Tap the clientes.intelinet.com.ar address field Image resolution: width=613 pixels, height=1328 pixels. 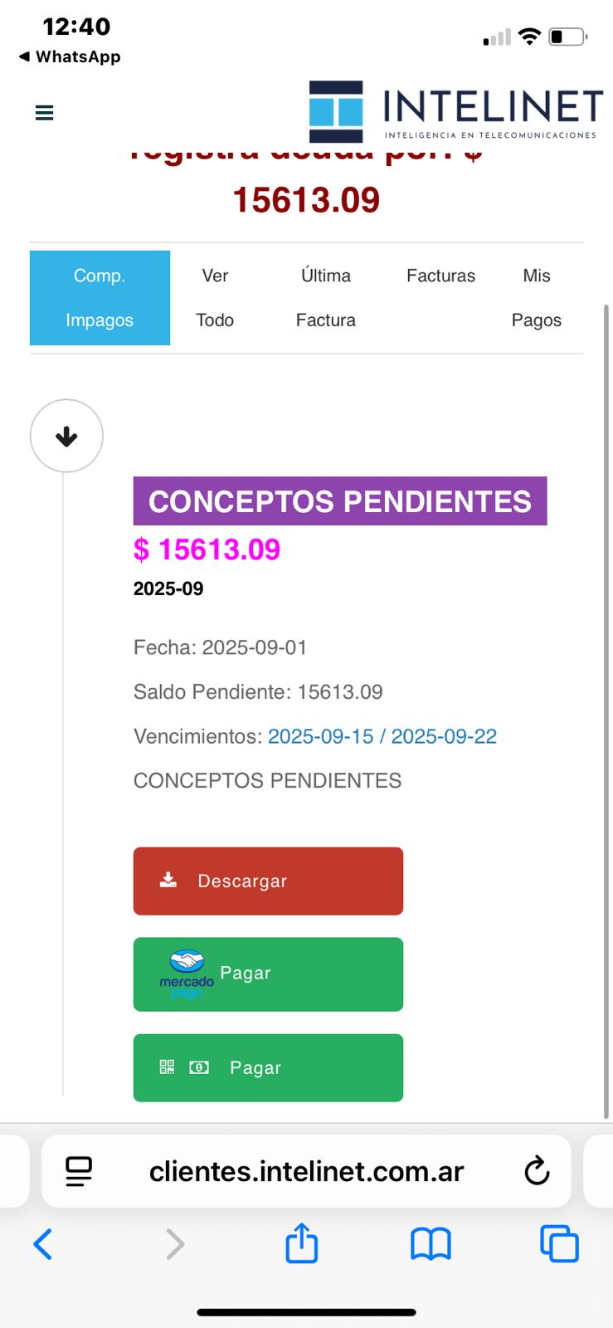click(x=306, y=1171)
